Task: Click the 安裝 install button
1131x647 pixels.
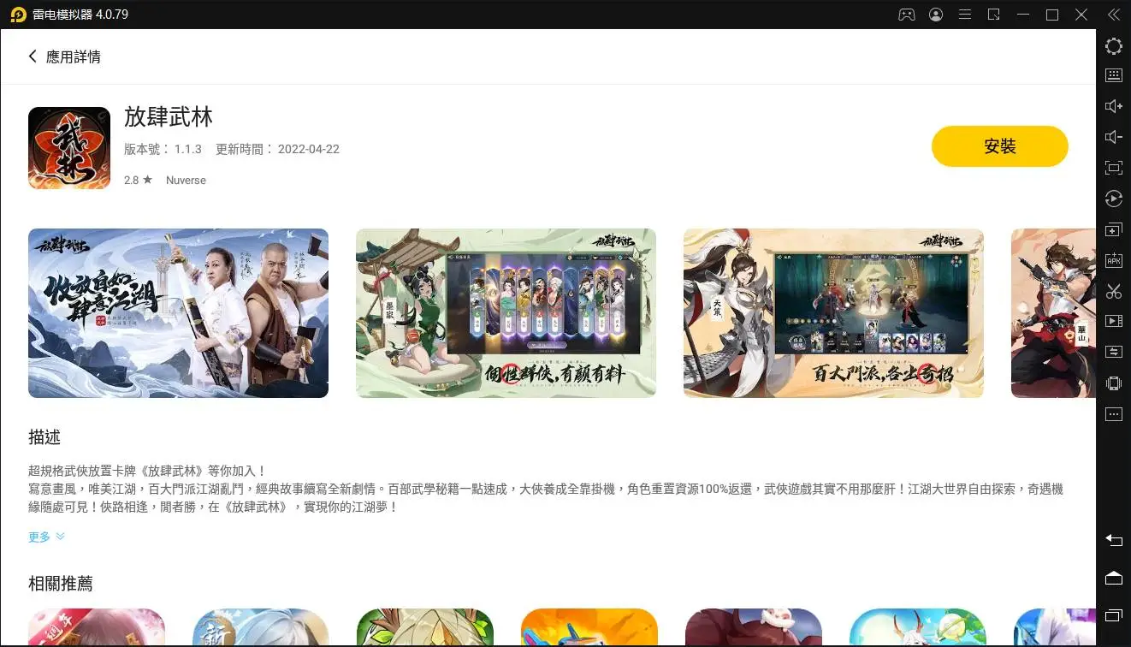Action: pos(999,146)
